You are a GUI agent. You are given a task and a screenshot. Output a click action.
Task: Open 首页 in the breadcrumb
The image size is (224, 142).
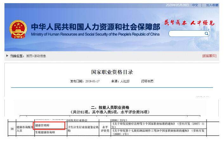coord(29,56)
